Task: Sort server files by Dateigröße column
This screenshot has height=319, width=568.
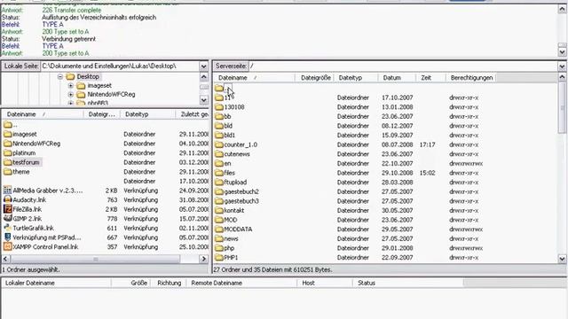Action: coord(315,78)
